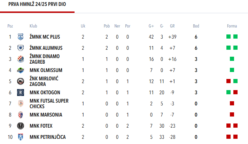The height and width of the screenshot is (144, 248).
Task: Click the GR goal difference column header
Action: (172, 26)
